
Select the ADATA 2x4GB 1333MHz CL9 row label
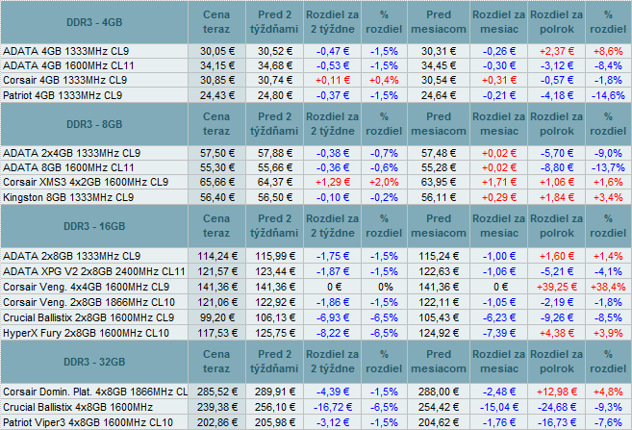coord(72,153)
